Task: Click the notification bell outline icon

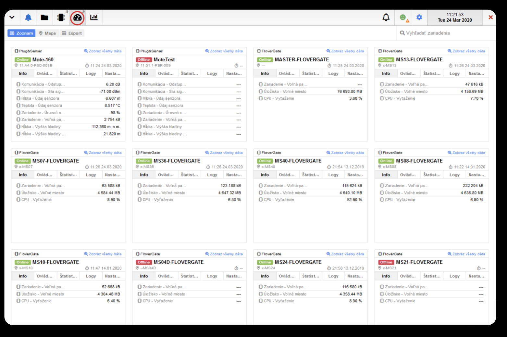Action: [386, 18]
